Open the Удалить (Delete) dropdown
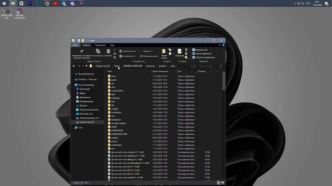The image size is (332, 186). (x=146, y=51)
